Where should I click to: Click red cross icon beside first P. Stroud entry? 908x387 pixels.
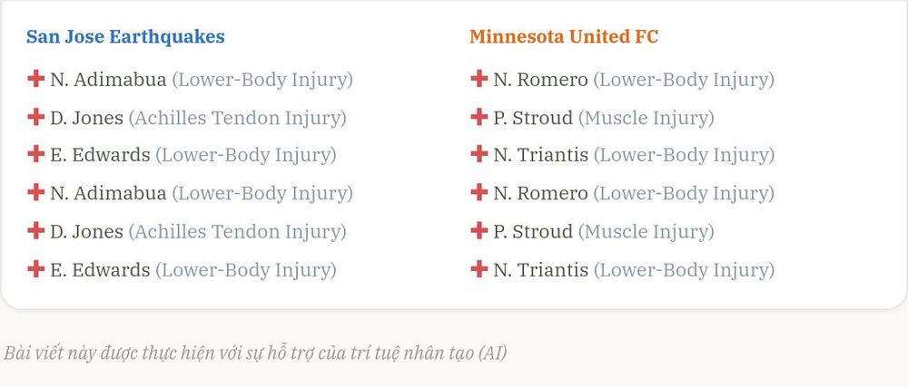pos(479,117)
